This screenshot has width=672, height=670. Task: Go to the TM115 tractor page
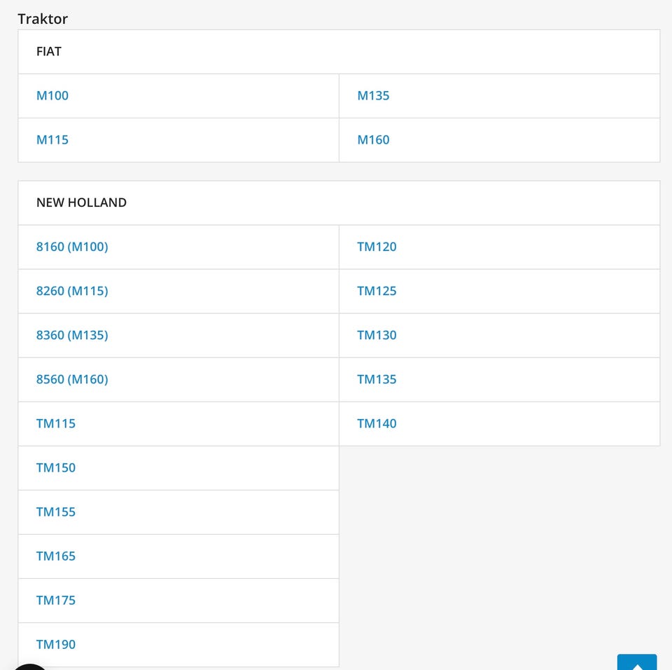(x=56, y=423)
